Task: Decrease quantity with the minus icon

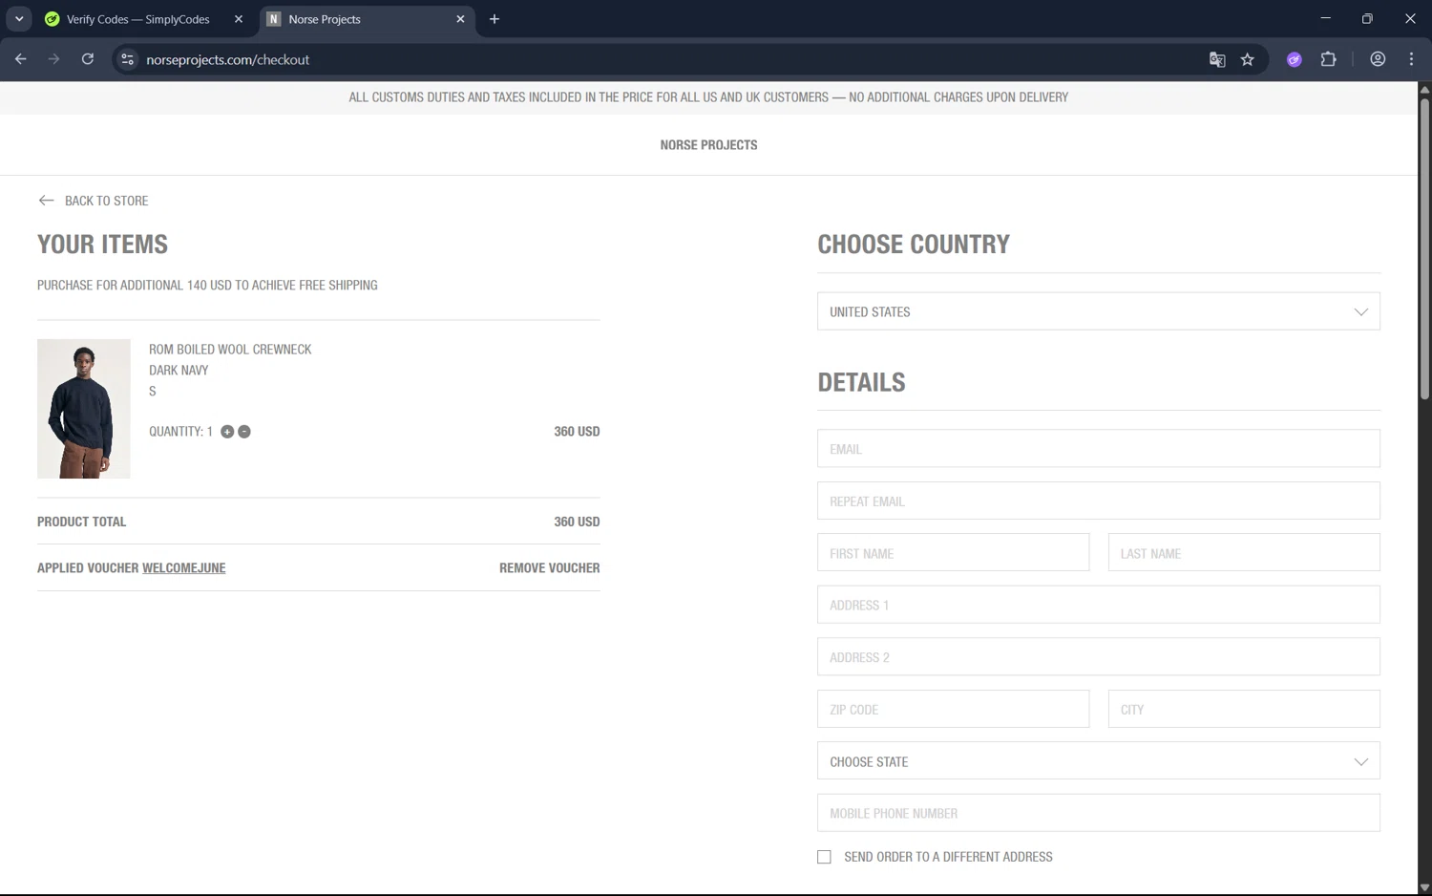Action: point(244,432)
